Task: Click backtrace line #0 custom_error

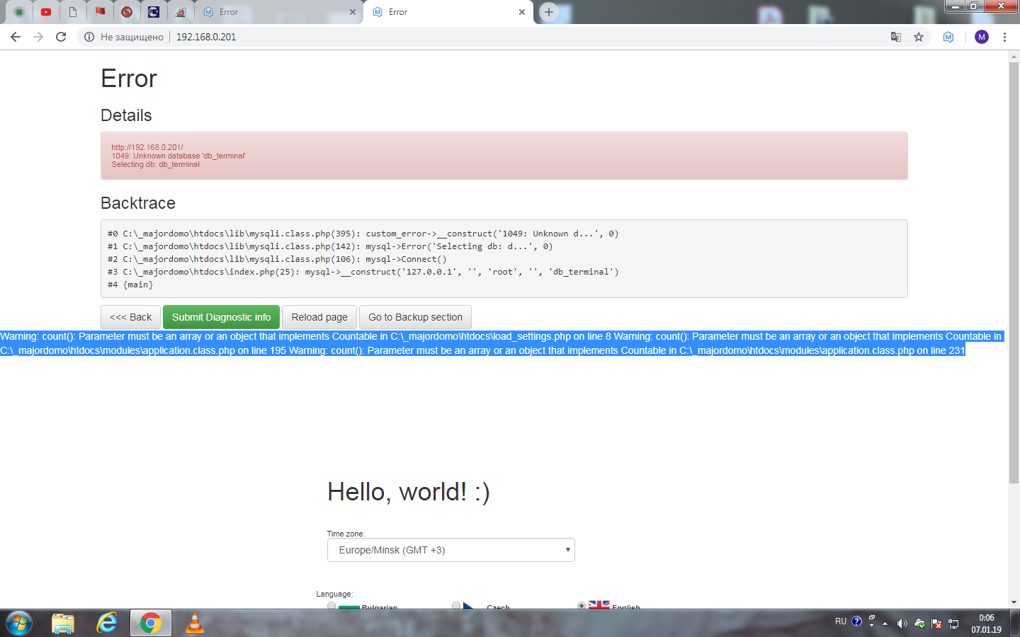Action: (x=363, y=234)
